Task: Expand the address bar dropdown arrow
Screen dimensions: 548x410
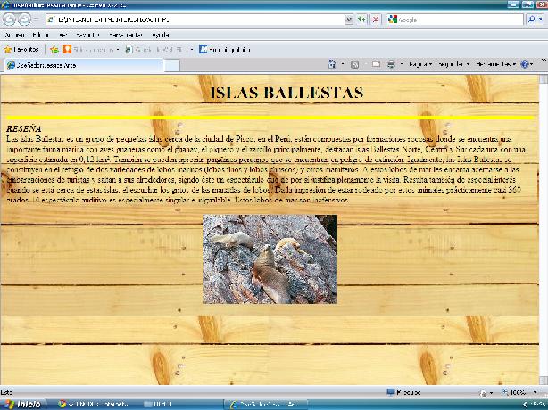Action: click(347, 19)
